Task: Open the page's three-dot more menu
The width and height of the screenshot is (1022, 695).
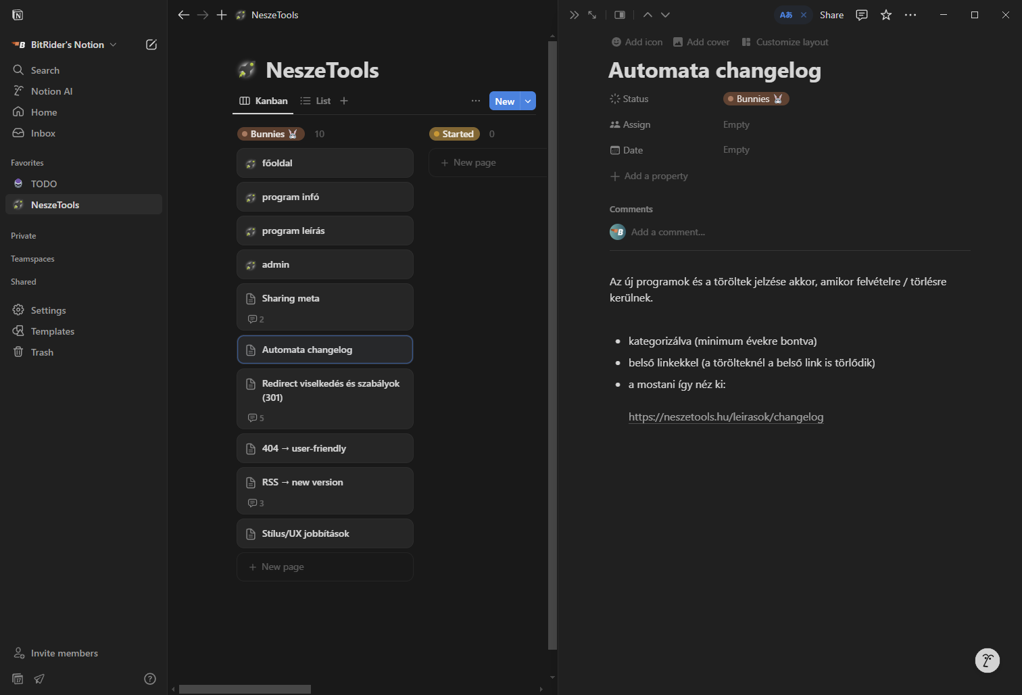Action: [x=910, y=15]
